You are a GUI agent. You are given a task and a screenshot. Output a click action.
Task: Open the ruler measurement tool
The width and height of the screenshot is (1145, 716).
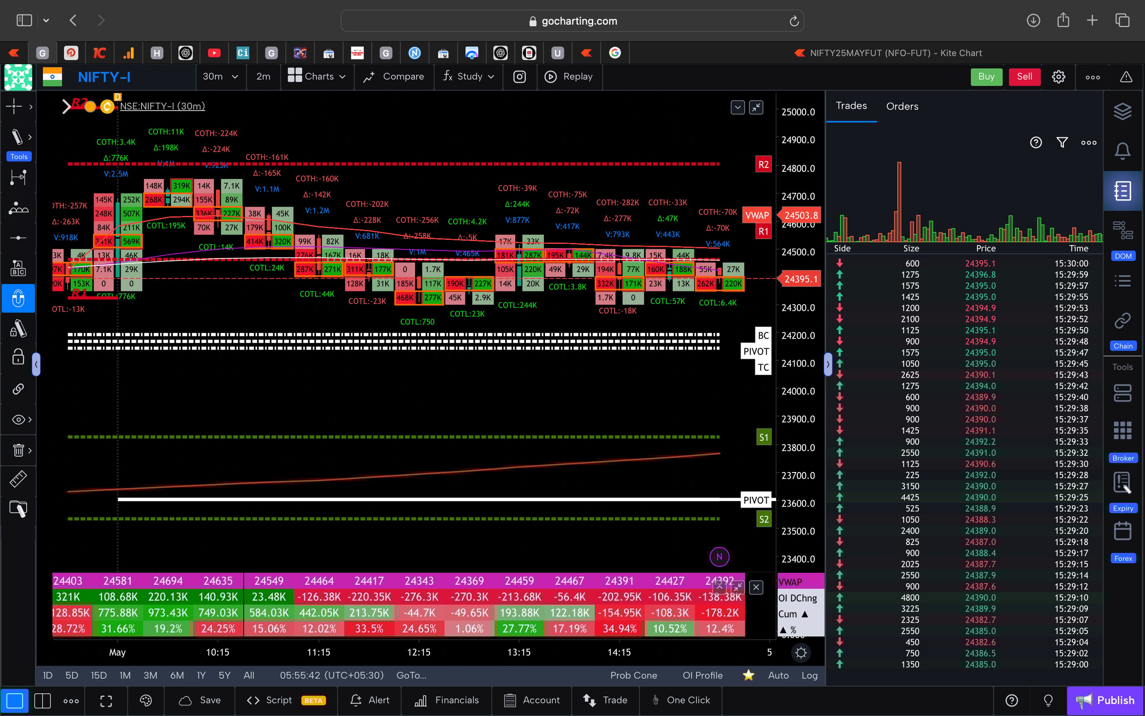(x=18, y=479)
